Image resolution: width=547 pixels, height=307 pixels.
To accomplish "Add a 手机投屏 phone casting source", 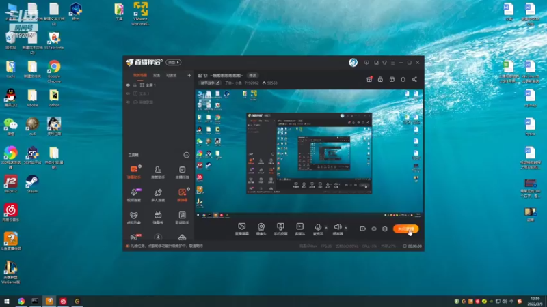I will click(280, 229).
